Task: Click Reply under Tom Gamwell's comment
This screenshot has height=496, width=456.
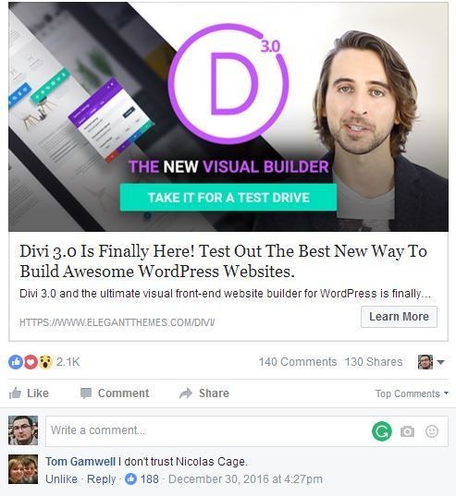Action: (102, 479)
